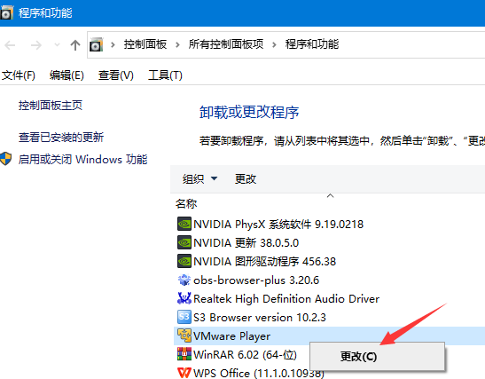
Task: Expand the recent locations dropdown arrow
Action: pyautogui.click(x=57, y=45)
